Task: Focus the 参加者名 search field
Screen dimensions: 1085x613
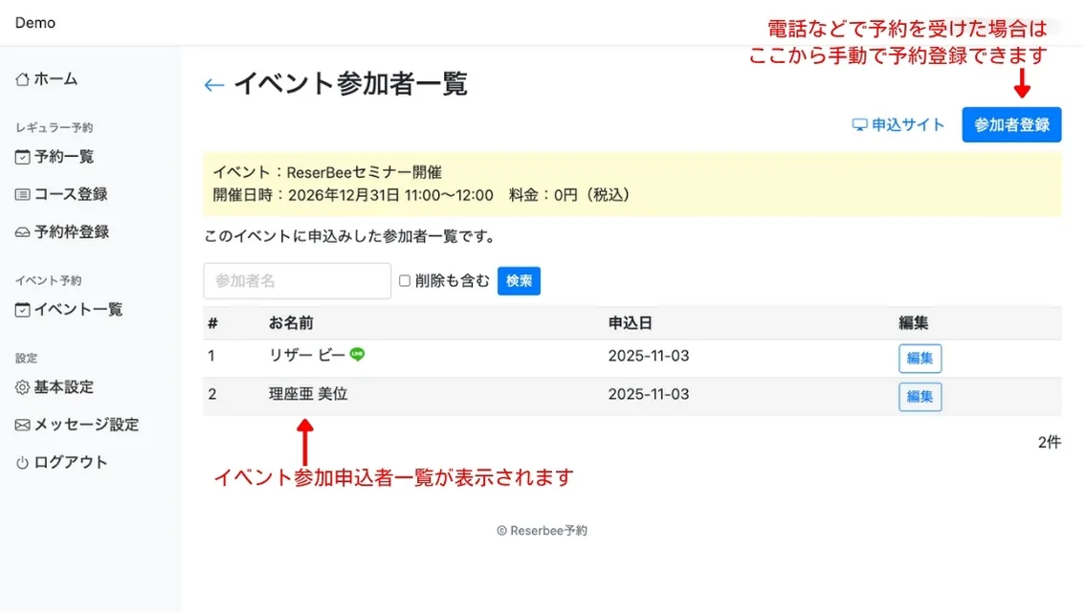Action: click(x=297, y=281)
